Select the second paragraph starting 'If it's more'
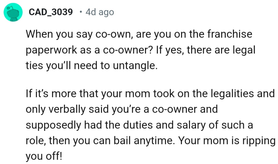 point(150,125)
